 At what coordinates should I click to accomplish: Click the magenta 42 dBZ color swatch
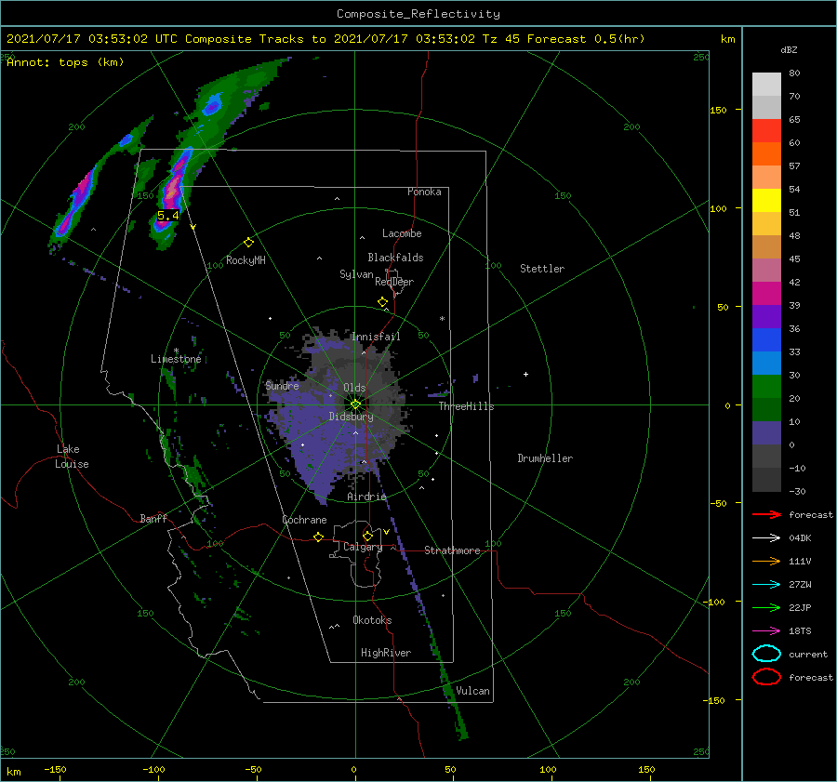tap(766, 293)
